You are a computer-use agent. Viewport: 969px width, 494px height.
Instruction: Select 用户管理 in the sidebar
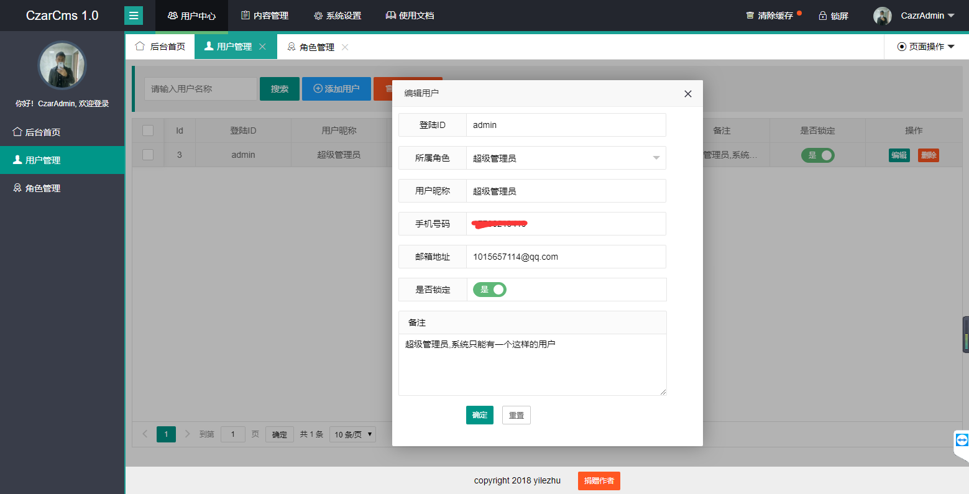point(62,160)
